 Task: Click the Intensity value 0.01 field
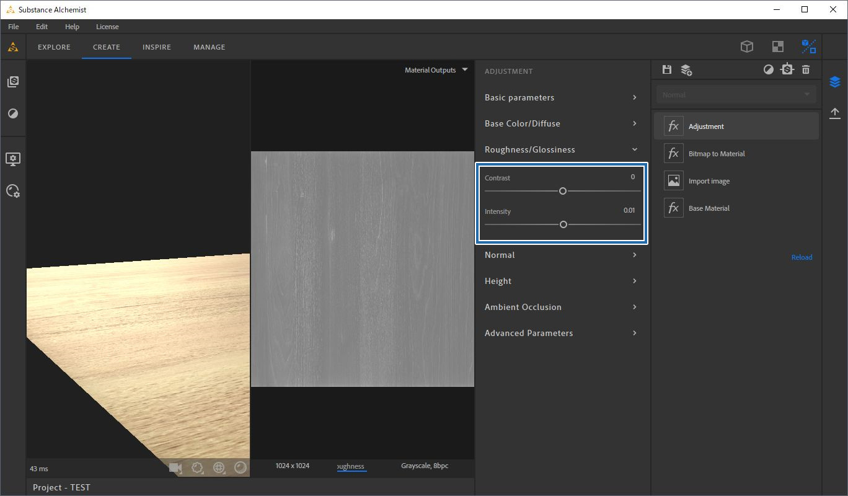pos(629,210)
